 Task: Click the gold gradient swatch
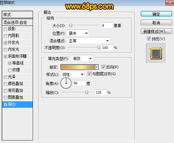point(78,67)
